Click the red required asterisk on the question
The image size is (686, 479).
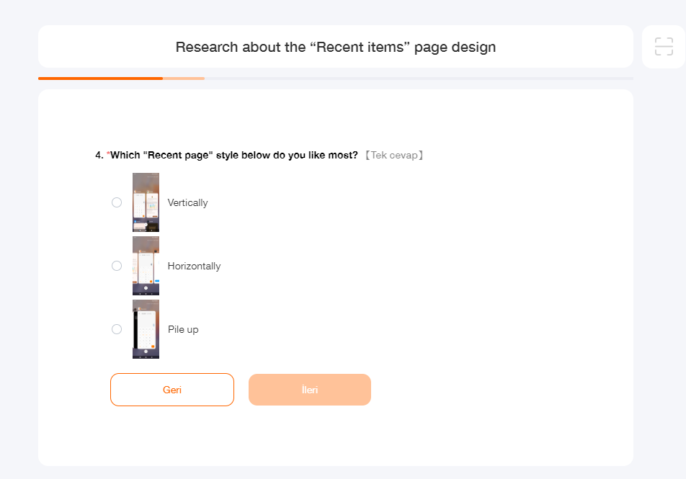tap(108, 155)
